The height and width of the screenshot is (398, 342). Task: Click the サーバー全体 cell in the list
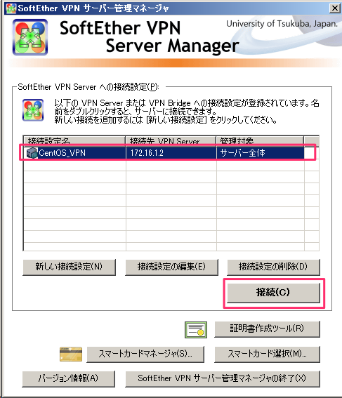coord(261,153)
